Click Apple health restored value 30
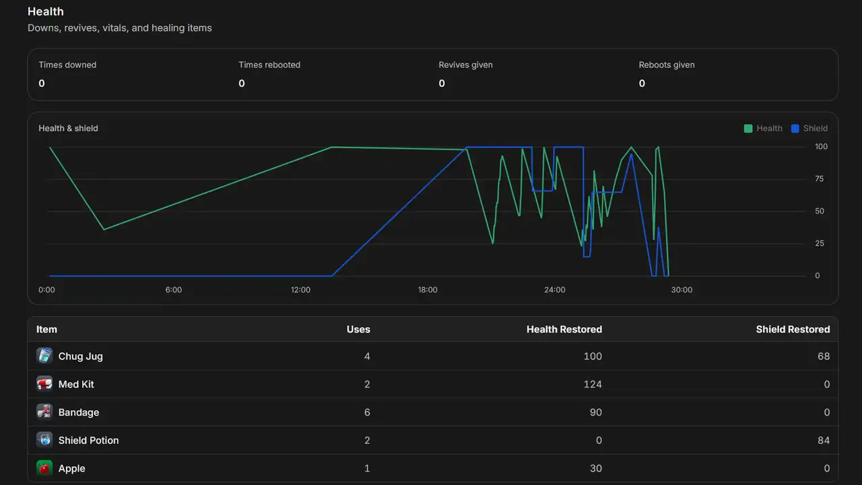The height and width of the screenshot is (485, 862). tap(596, 468)
